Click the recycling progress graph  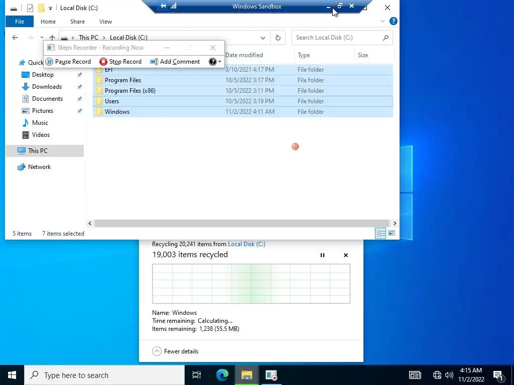(x=251, y=284)
